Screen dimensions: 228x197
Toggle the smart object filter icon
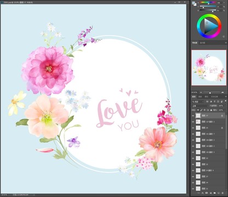(221, 102)
